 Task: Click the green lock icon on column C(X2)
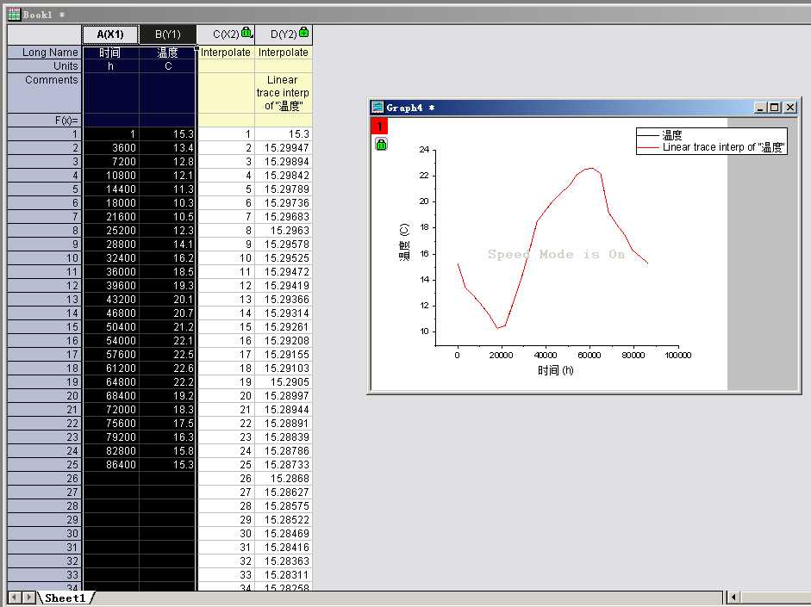[246, 33]
